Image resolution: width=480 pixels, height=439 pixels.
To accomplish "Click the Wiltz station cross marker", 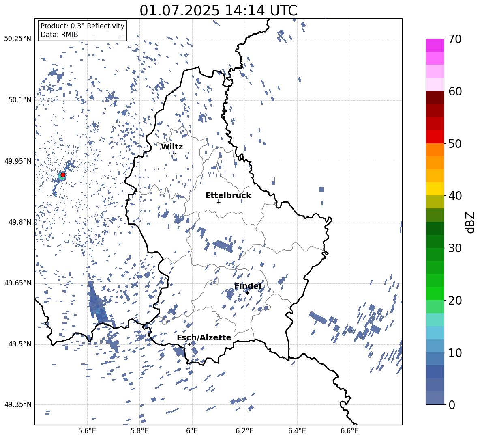I will coord(174,153).
